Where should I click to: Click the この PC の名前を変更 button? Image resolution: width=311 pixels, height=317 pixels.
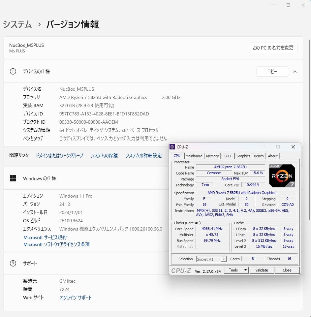273,48
